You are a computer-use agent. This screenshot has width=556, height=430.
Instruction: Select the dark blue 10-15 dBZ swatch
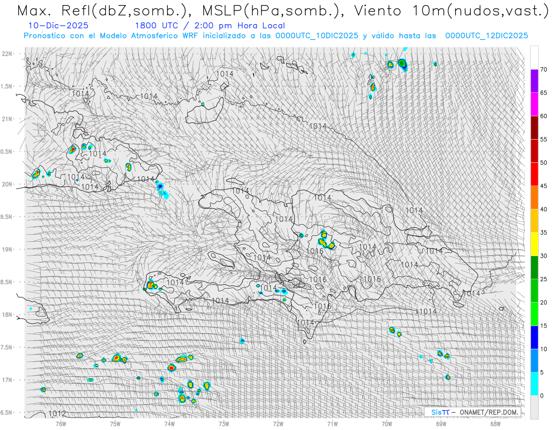(534, 337)
